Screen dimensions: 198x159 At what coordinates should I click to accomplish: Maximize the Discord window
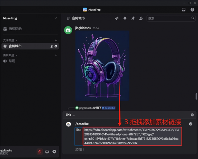click(x=190, y=3)
